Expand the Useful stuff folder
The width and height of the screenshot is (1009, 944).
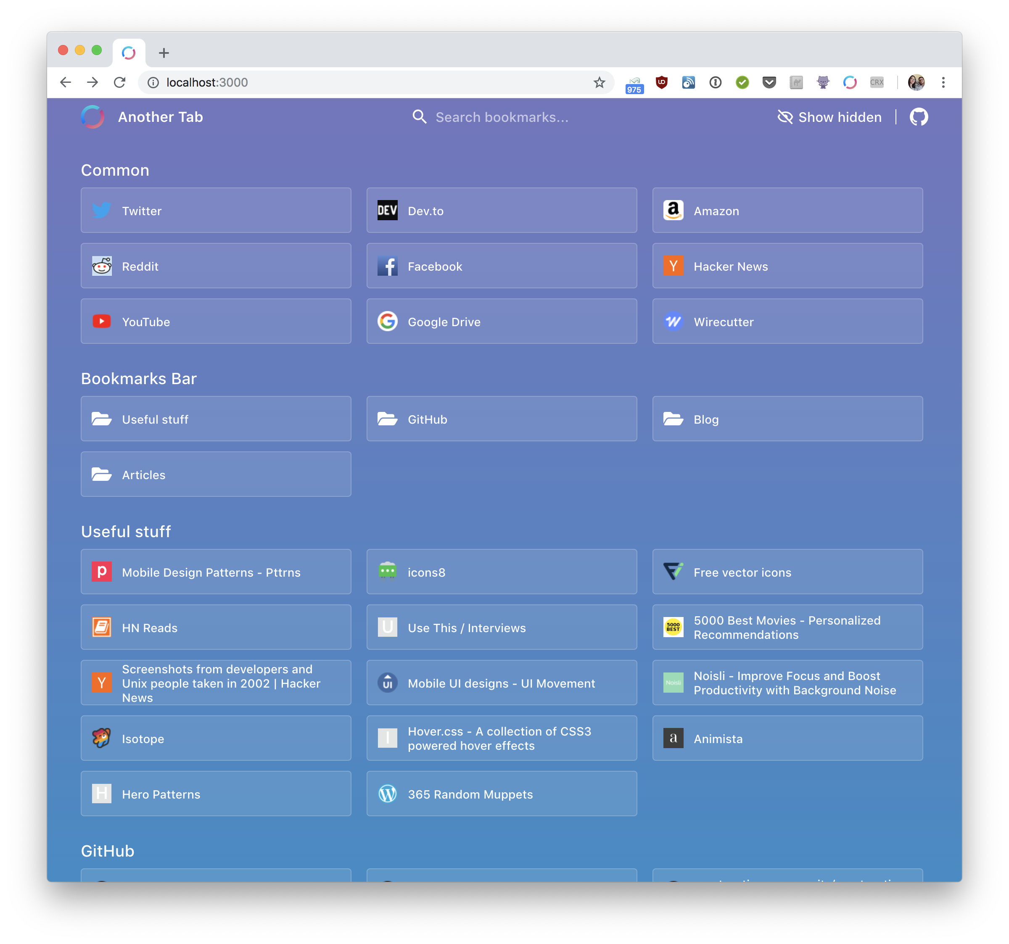[216, 419]
